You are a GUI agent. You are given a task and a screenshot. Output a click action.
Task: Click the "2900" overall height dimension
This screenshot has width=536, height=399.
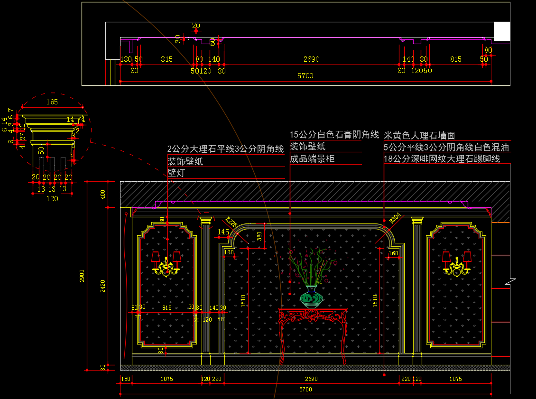tap(82, 276)
